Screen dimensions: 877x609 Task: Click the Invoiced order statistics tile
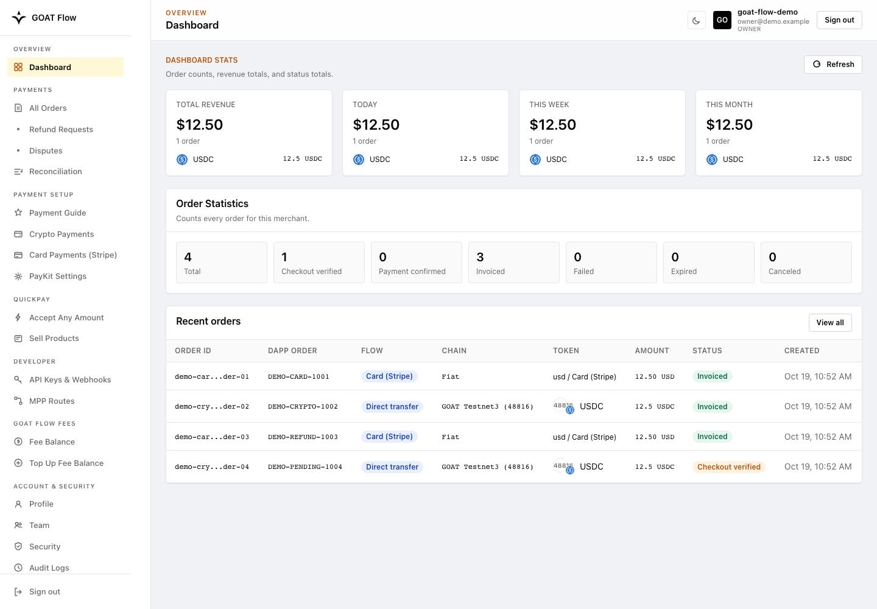[x=514, y=262]
